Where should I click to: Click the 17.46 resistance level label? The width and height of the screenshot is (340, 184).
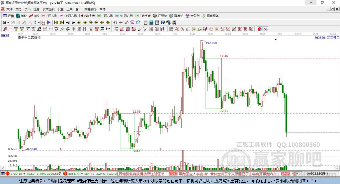pyautogui.click(x=224, y=56)
